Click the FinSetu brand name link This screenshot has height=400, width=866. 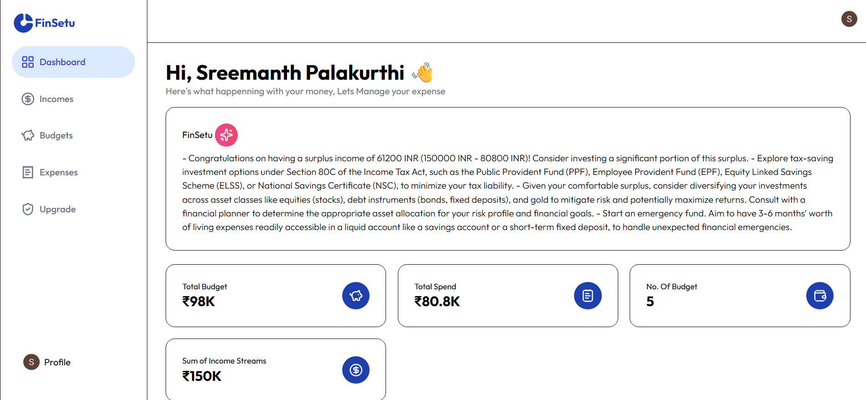click(55, 23)
